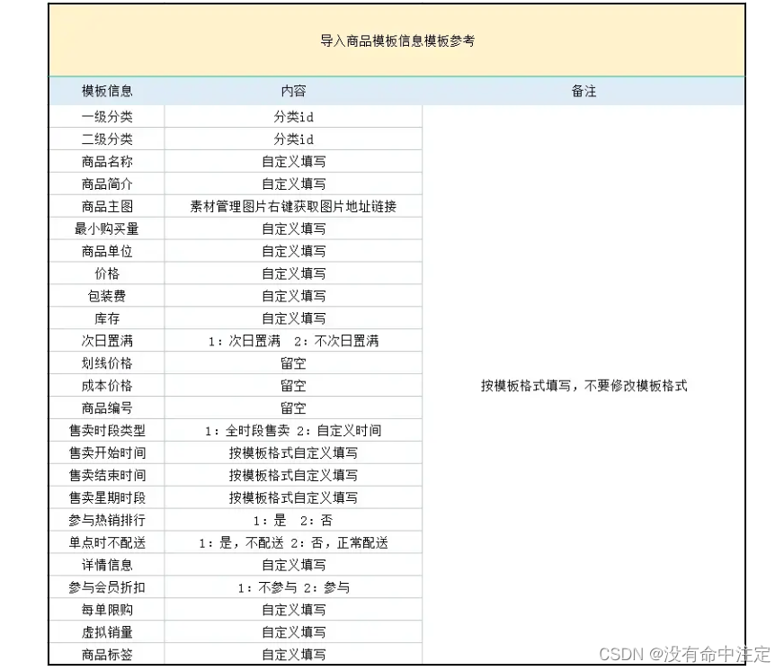
Task: Select the '成本价格' cell
Action: 107,386
